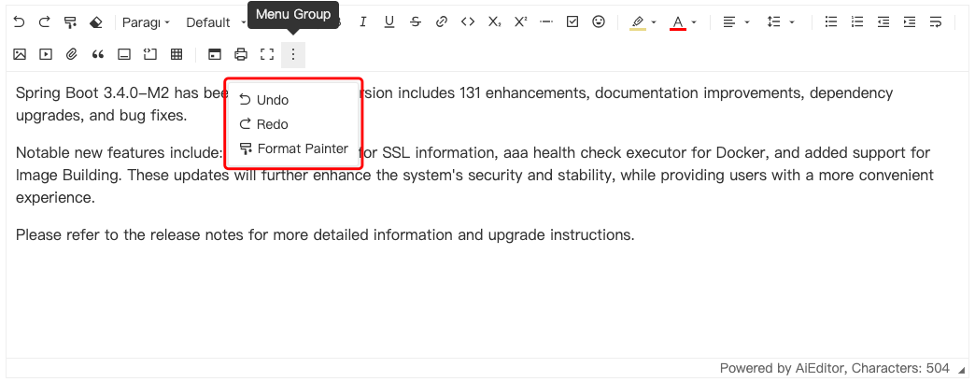The image size is (975, 382).
Task: Print the document using the printer icon
Action: [x=241, y=55]
